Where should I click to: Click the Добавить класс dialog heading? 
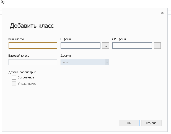tap(32, 26)
